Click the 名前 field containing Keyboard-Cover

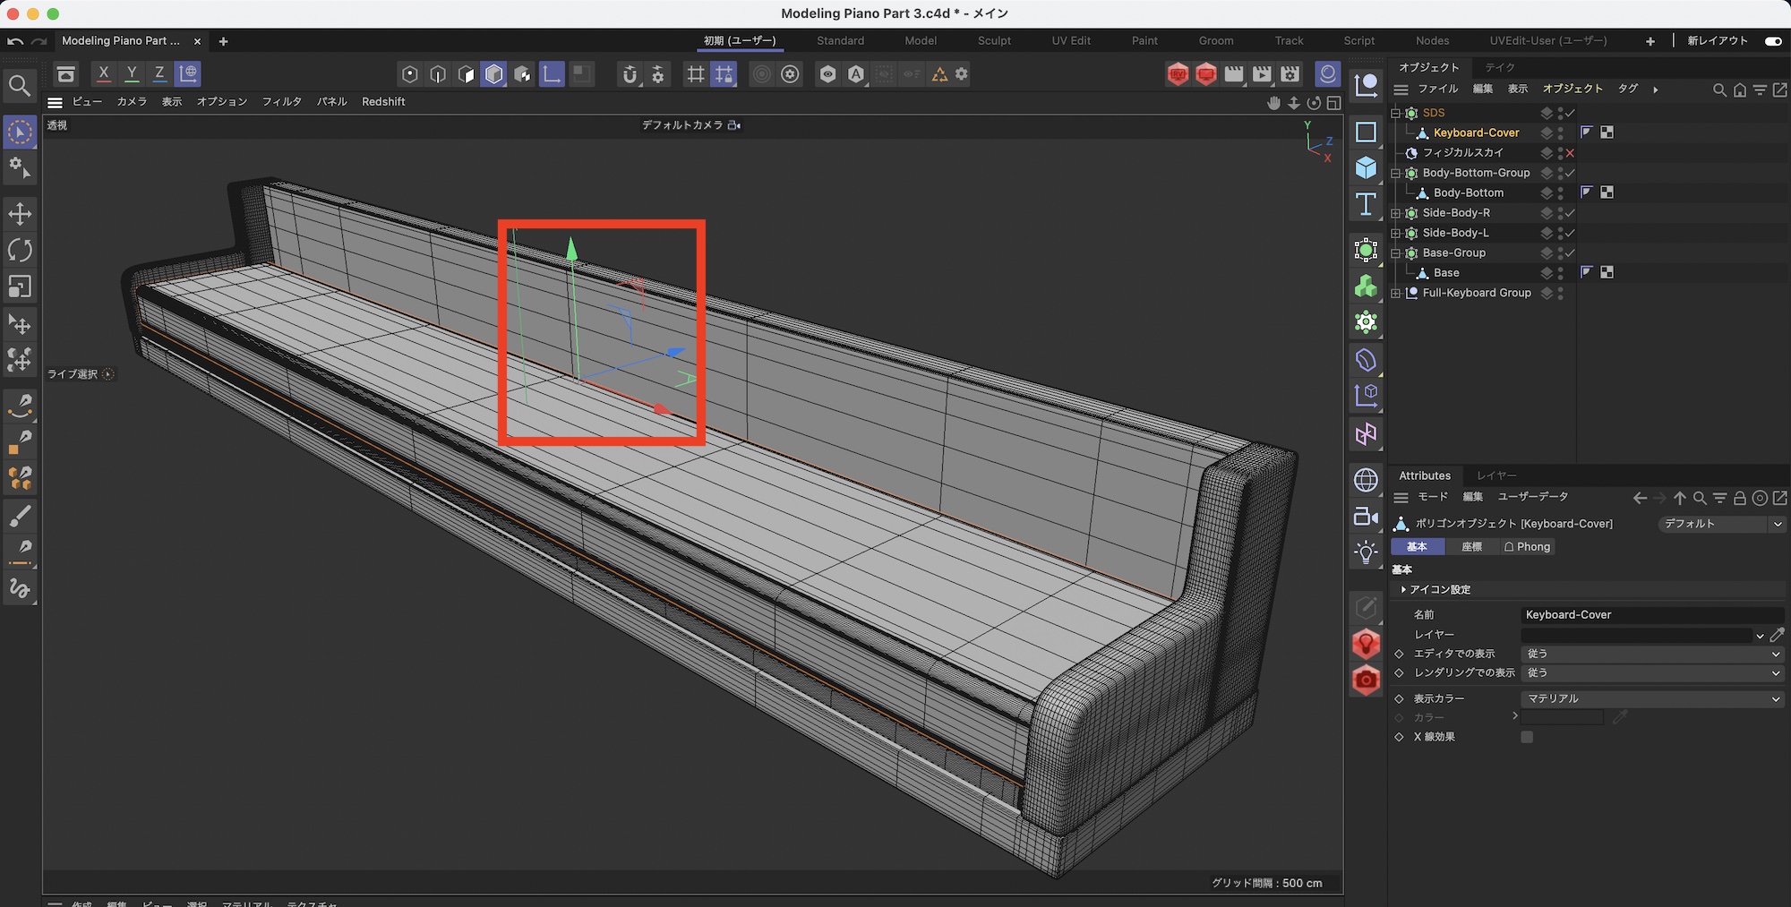click(x=1651, y=615)
